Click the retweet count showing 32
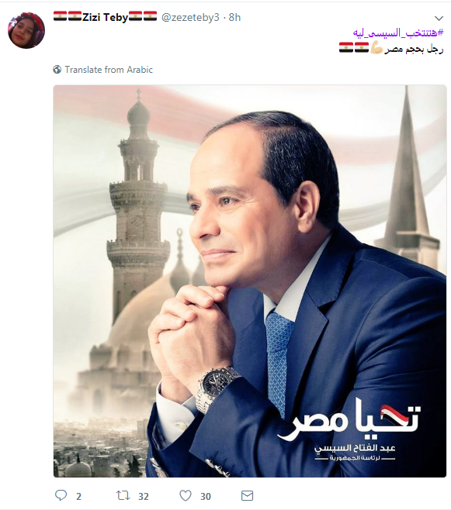Viewport: 451px width, 510px height. [144, 497]
